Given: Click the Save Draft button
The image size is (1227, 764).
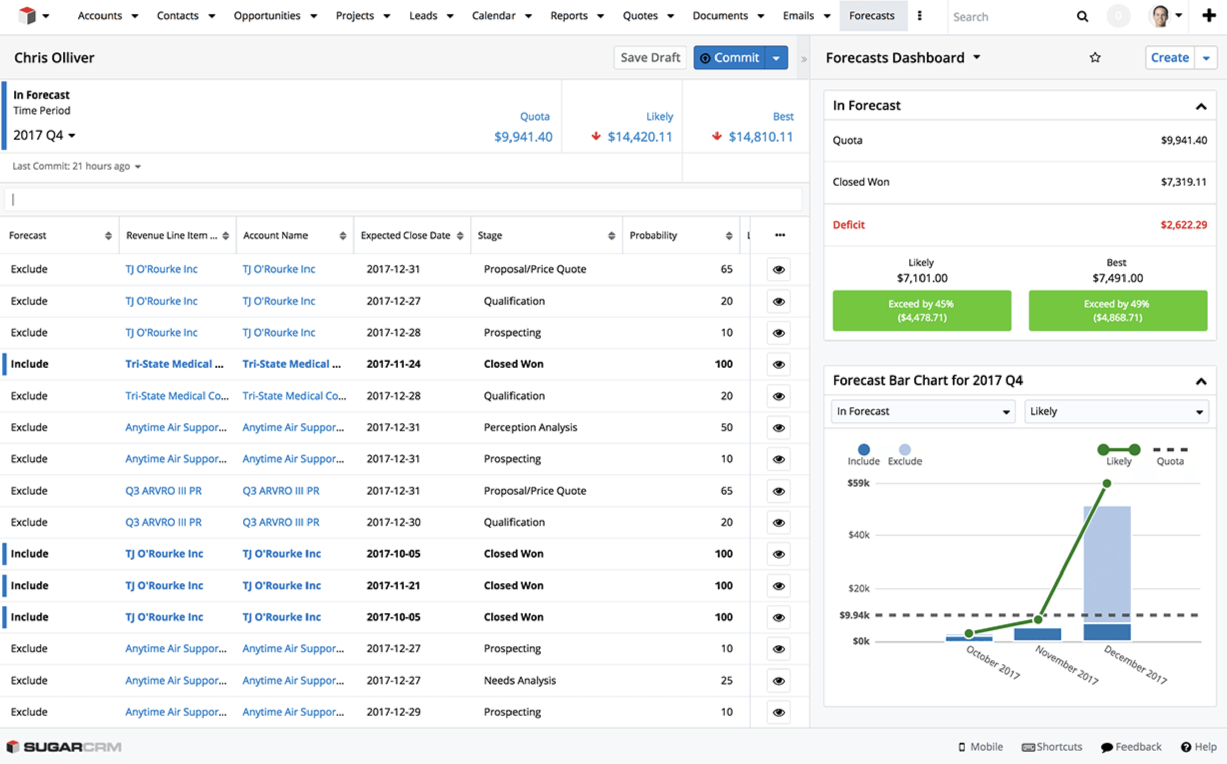Looking at the screenshot, I should [x=650, y=58].
